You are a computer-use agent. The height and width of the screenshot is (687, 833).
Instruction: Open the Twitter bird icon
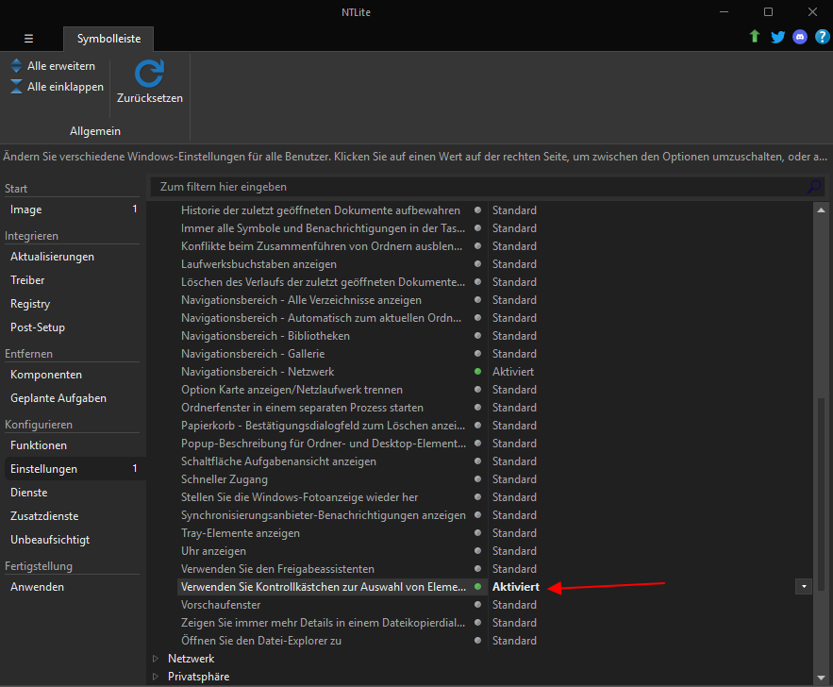[777, 37]
